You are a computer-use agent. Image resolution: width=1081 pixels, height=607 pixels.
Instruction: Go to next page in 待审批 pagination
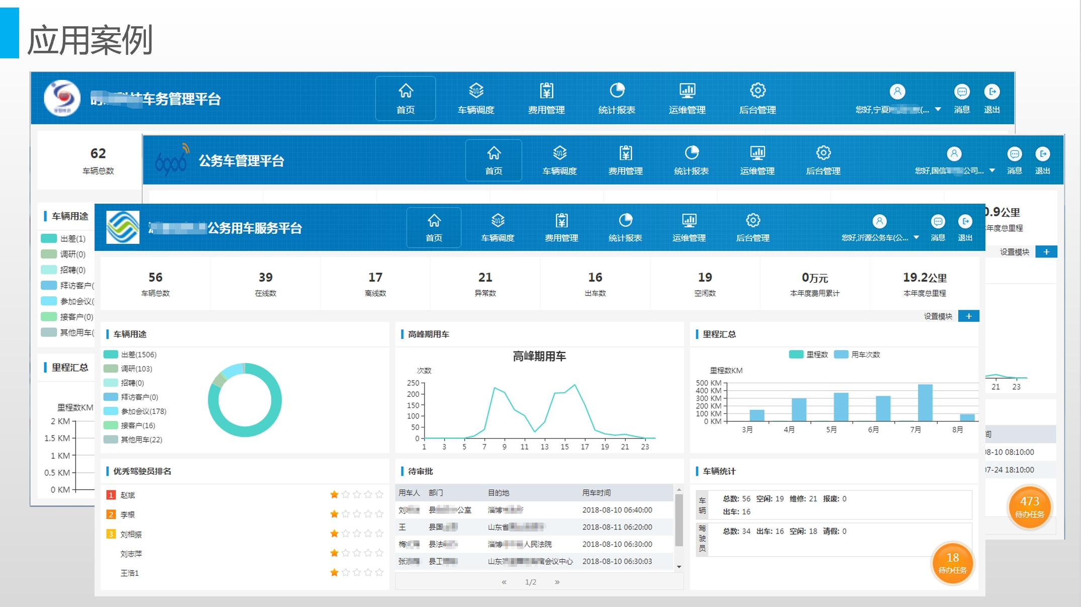(557, 582)
